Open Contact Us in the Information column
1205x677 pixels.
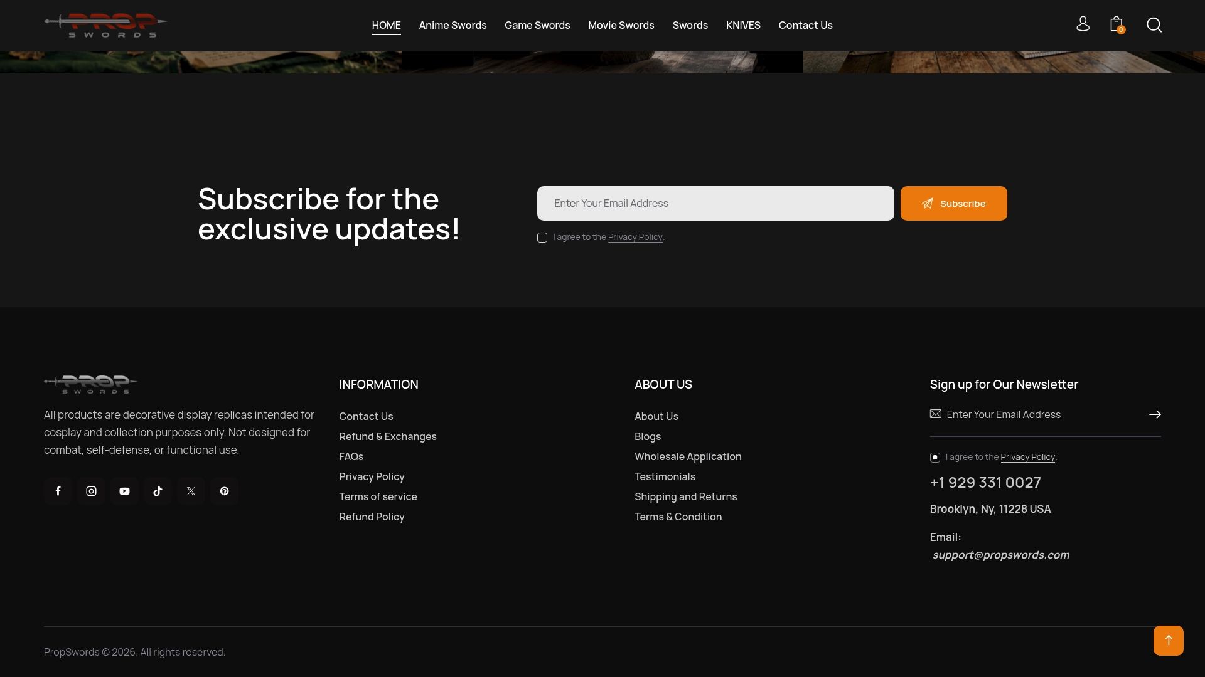pos(366,416)
